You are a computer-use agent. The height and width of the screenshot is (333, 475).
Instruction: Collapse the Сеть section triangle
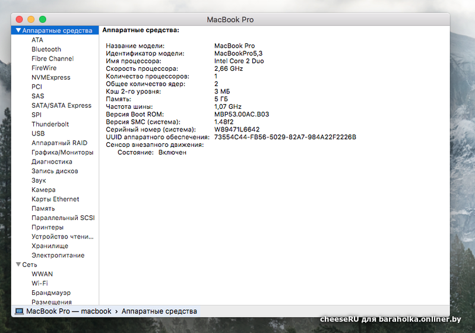coord(18,265)
